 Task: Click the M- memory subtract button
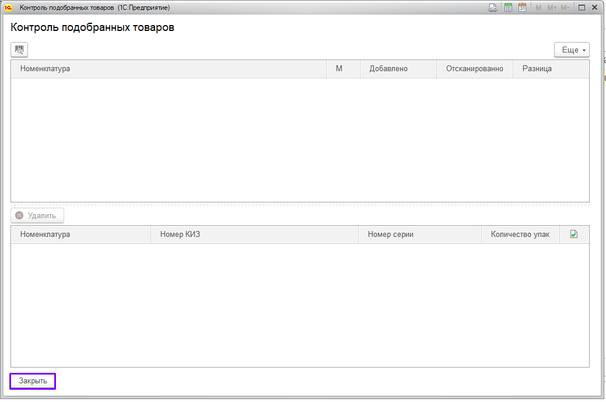(x=565, y=8)
